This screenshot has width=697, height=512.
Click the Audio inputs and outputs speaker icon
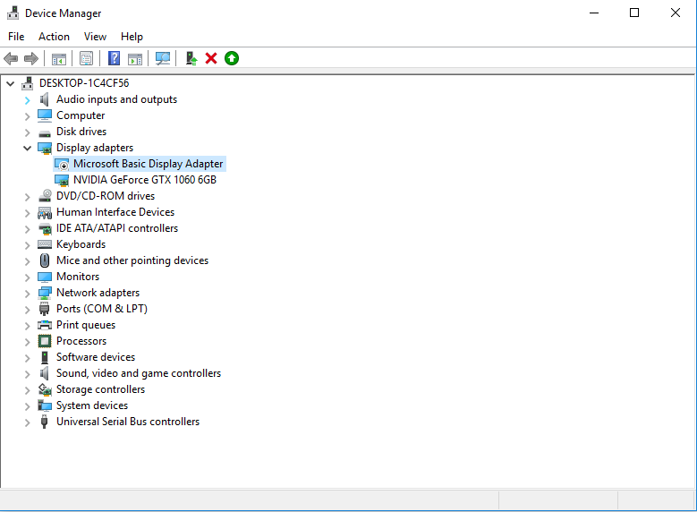[45, 99]
